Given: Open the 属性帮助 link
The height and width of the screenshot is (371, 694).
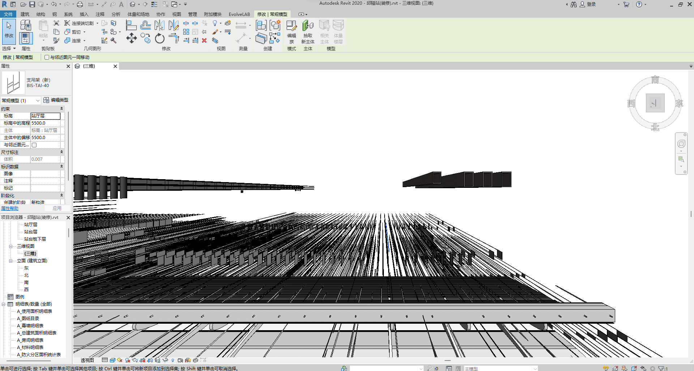Looking at the screenshot, I should 10,208.
